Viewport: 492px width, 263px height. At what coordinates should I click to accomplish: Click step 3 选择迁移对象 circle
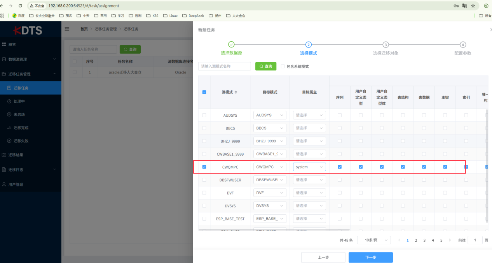point(386,45)
